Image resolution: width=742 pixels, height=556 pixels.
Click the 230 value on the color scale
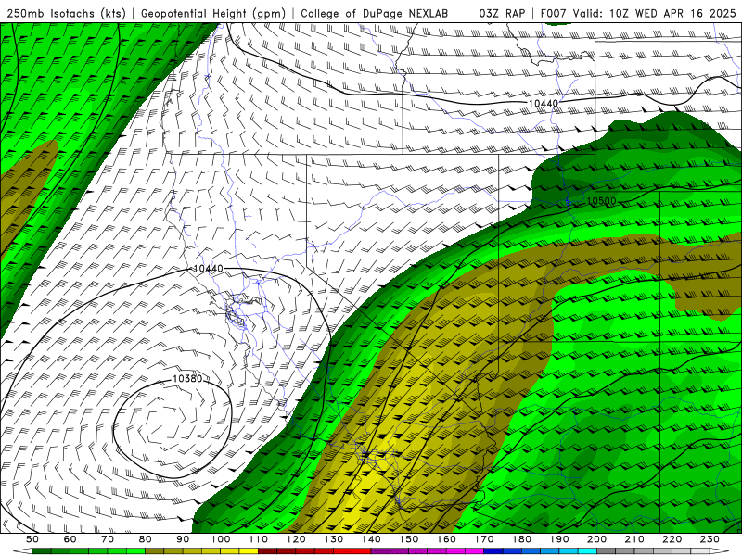coord(710,539)
